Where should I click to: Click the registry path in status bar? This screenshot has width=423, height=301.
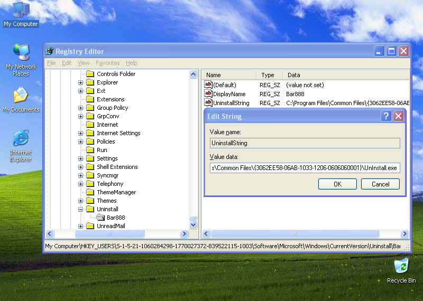click(223, 246)
